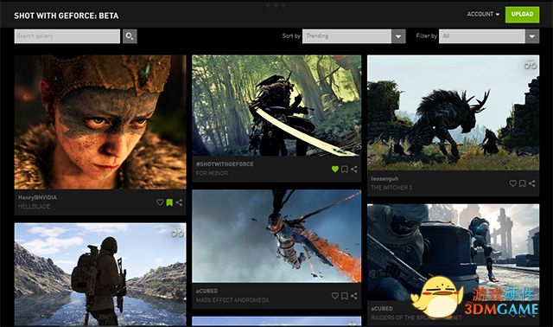Image resolution: width=553 pixels, height=327 pixels.
Task: Open the Sort by Trending dropdown
Action: [x=353, y=36]
